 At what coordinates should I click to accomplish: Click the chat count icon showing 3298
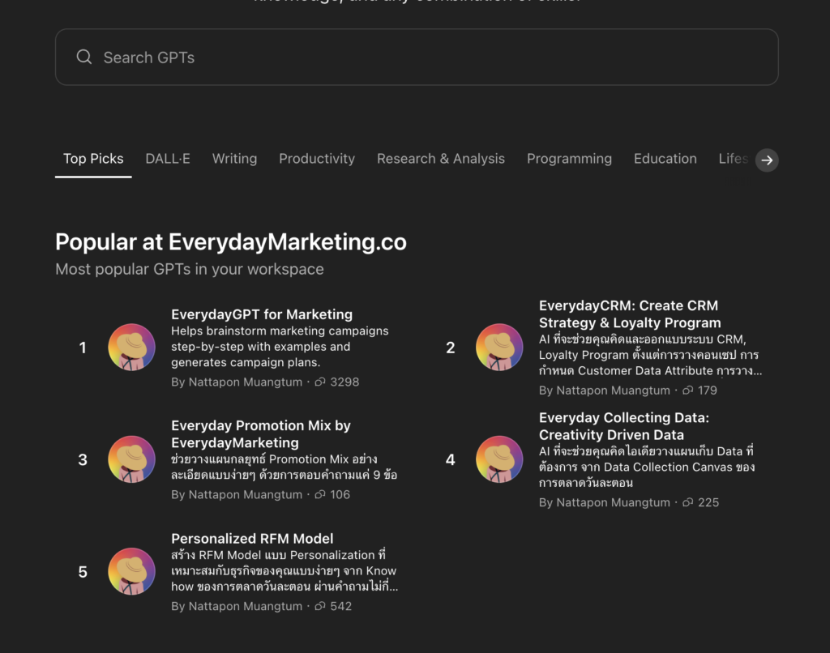pos(320,382)
